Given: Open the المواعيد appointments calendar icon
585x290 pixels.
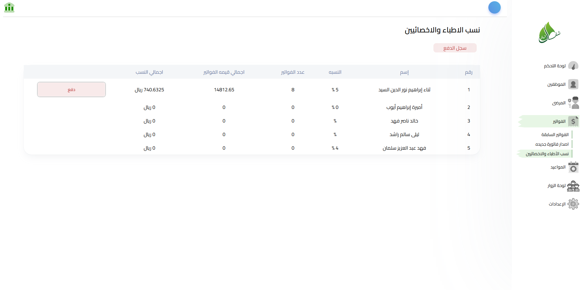Looking at the screenshot, I should [573, 167].
